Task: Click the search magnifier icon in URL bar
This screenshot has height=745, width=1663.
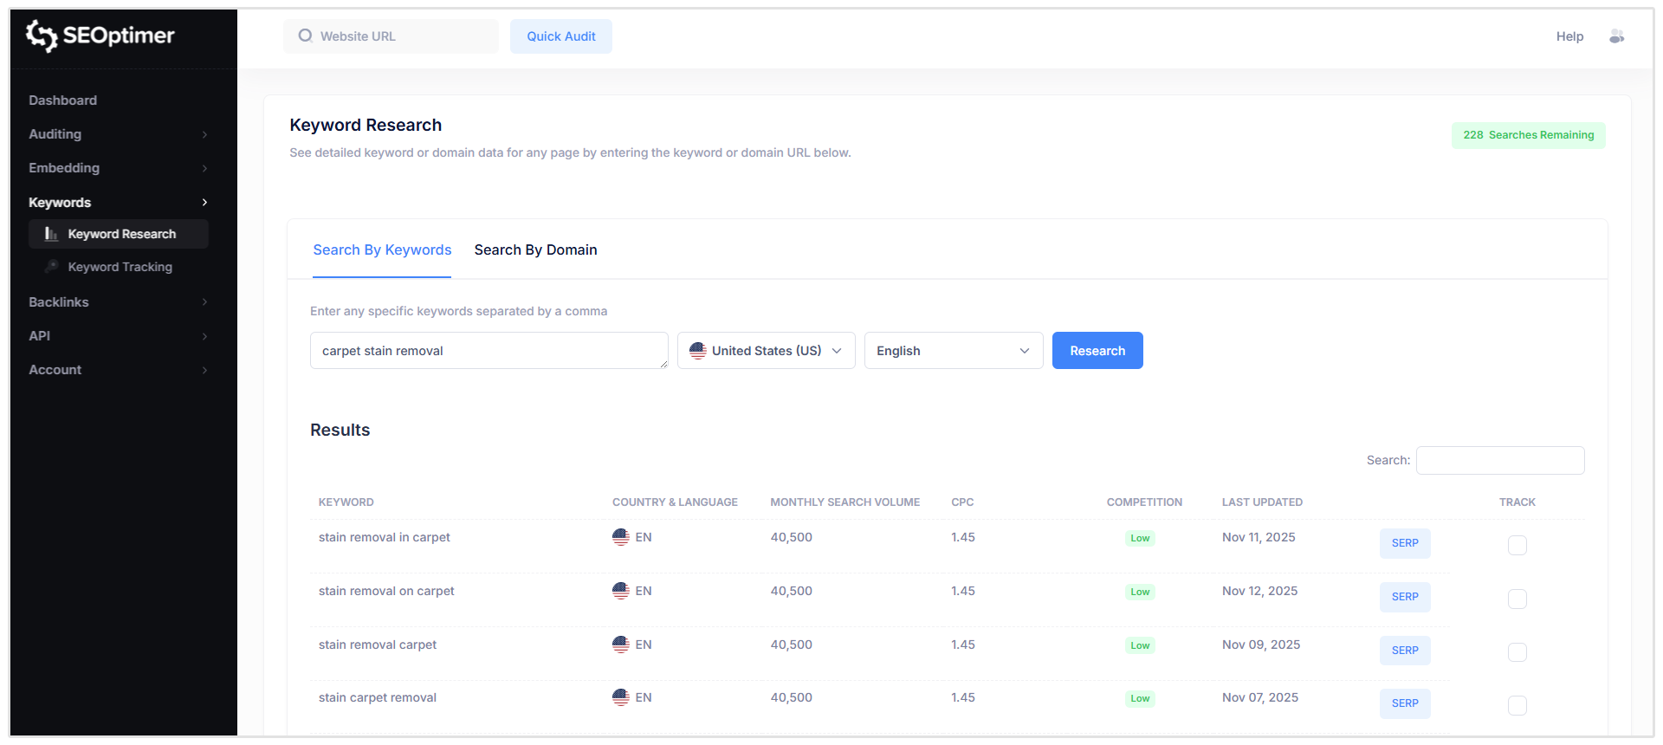Action: 305,36
